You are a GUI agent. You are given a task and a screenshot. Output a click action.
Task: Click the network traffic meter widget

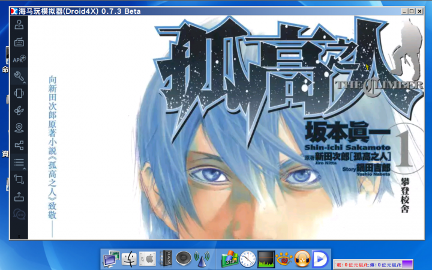click(x=373, y=265)
